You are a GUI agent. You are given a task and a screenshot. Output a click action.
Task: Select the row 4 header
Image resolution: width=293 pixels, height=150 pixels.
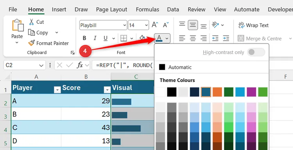[5, 127]
